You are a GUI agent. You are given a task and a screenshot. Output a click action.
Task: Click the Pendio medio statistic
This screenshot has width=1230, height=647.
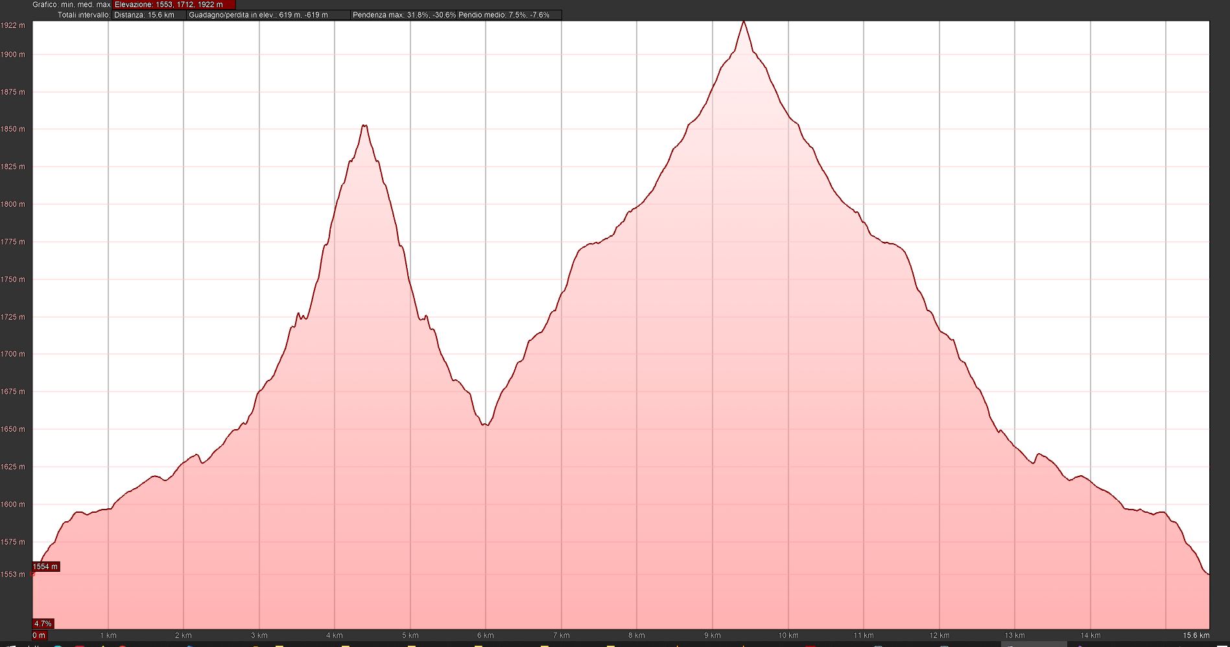(x=504, y=15)
